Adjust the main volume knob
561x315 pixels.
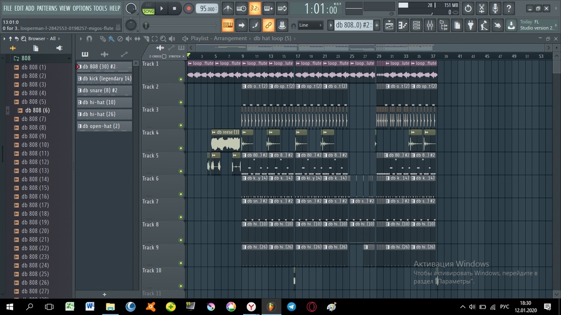[131, 8]
